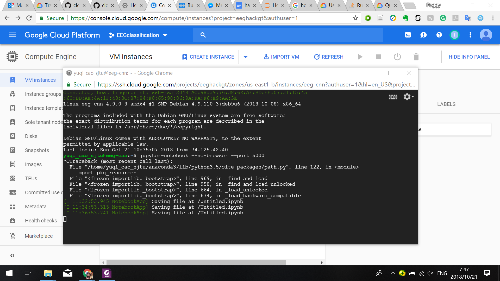Open Committed use discounts in sidebar
500x281 pixels.
(x=32, y=192)
